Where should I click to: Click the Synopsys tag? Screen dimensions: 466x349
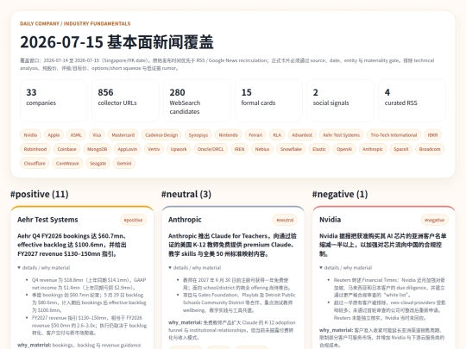tap(198, 135)
